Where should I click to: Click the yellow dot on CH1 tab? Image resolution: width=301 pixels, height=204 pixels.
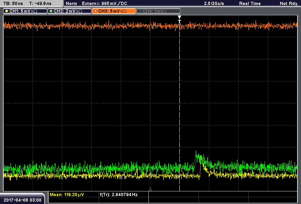pyautogui.click(x=7, y=11)
